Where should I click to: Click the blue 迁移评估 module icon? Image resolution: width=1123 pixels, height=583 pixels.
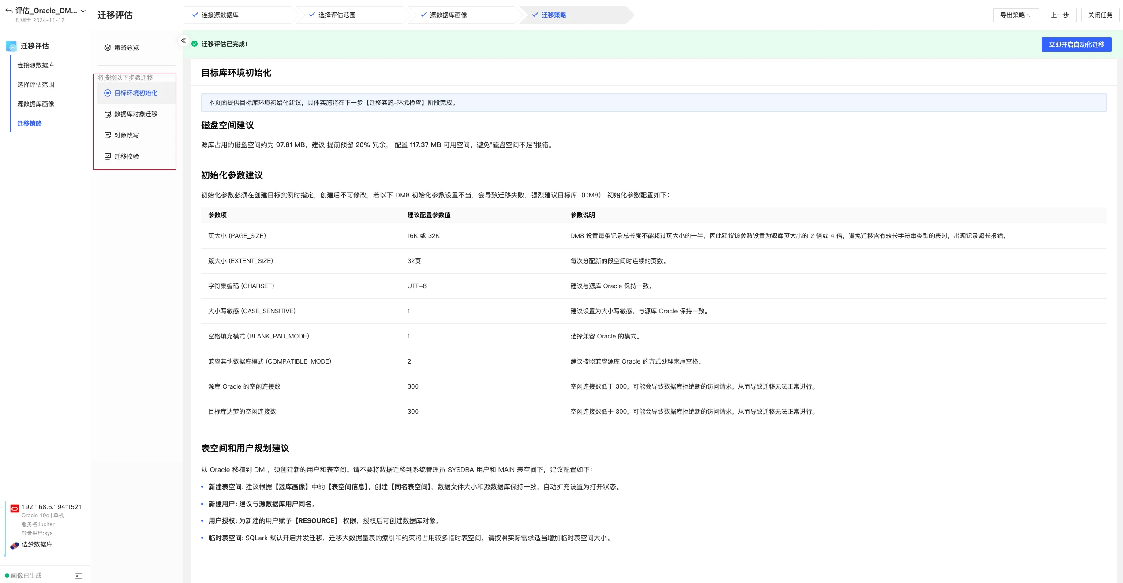[11, 46]
